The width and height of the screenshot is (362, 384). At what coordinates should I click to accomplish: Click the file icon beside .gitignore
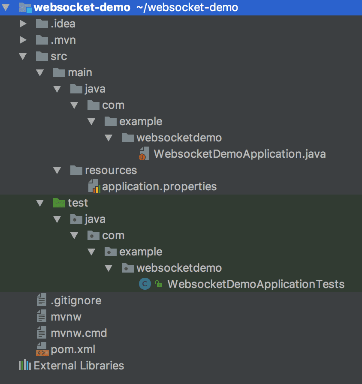pyautogui.click(x=42, y=300)
